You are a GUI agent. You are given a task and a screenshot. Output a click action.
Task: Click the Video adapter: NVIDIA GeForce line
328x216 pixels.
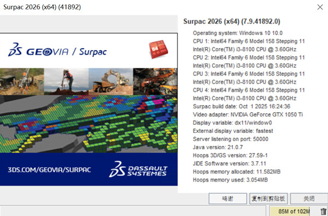248,115
